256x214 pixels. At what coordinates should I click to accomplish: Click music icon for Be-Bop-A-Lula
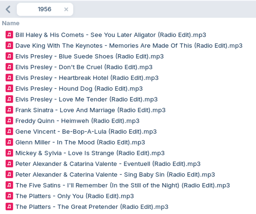coord(9,132)
